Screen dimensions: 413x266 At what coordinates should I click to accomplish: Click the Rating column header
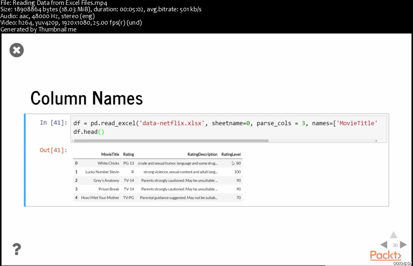click(129, 154)
